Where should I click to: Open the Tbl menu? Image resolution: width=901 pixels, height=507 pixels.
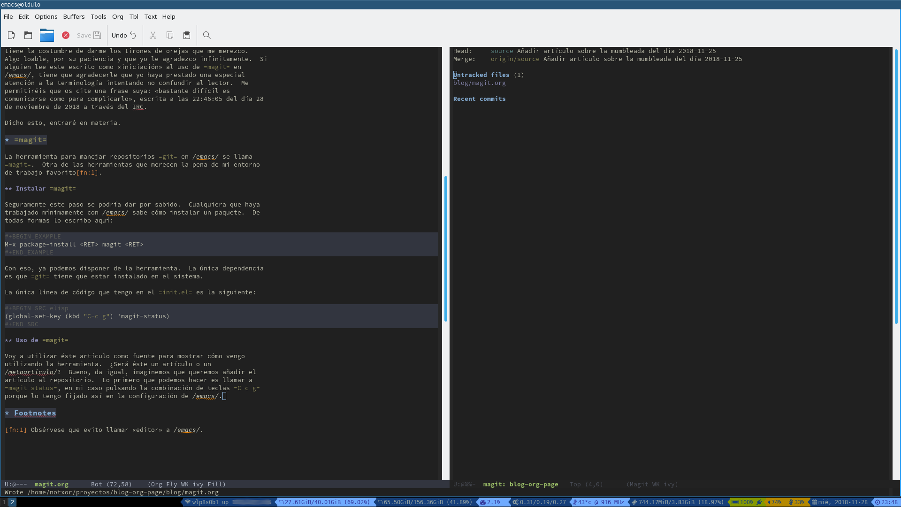134,16
